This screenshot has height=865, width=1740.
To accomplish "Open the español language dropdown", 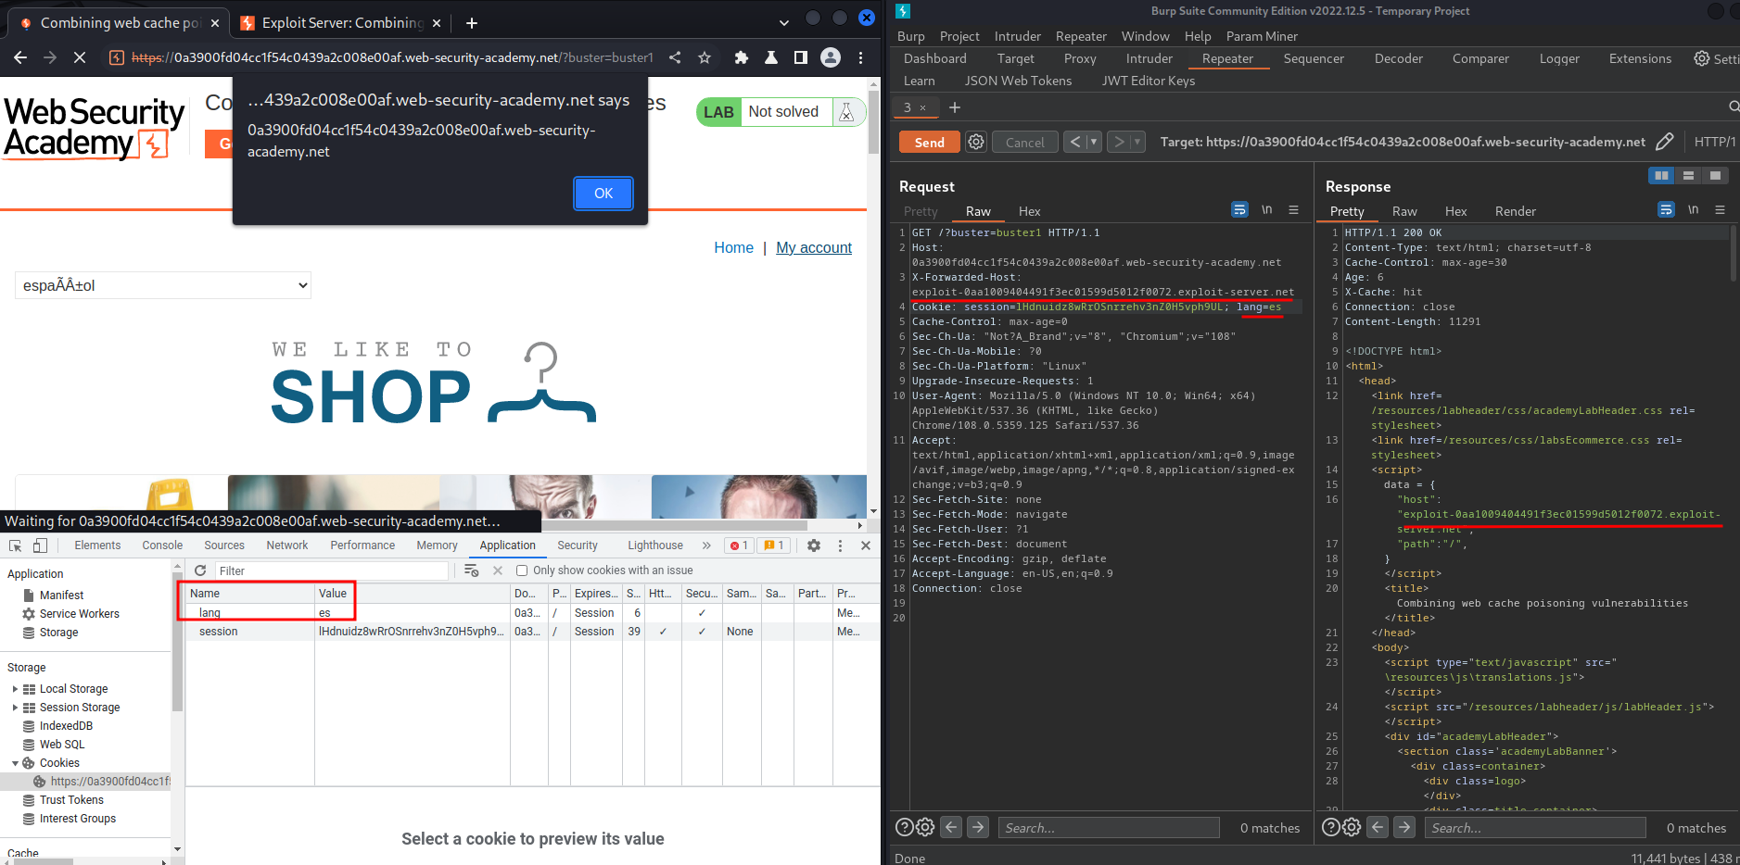I will pyautogui.click(x=163, y=285).
